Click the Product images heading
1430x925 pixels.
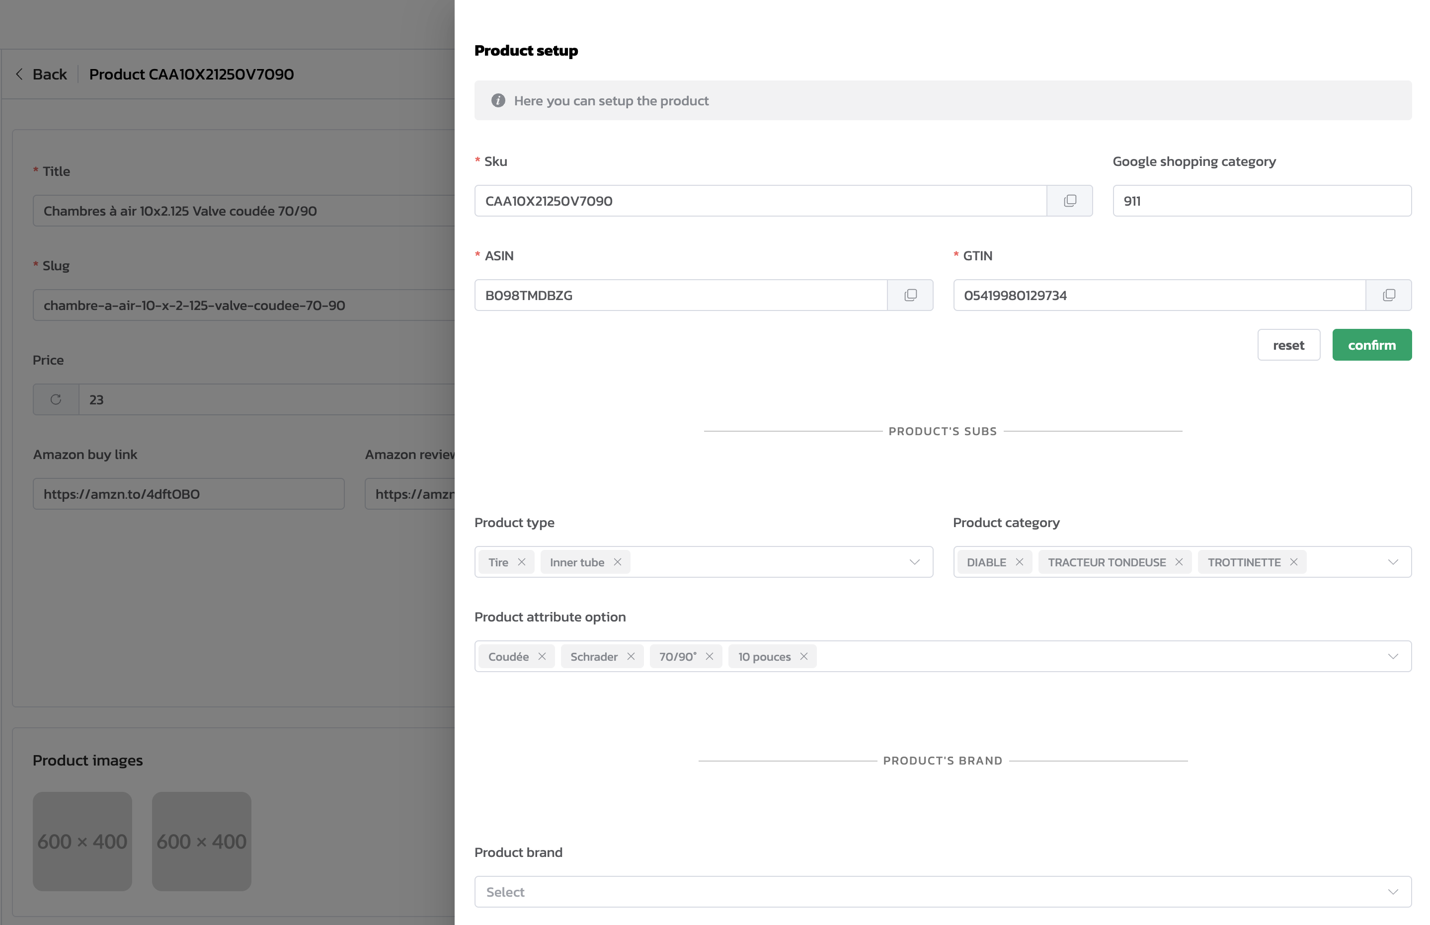[x=87, y=760]
